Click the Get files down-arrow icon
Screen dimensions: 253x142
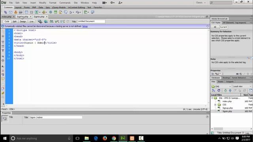tap(225, 91)
